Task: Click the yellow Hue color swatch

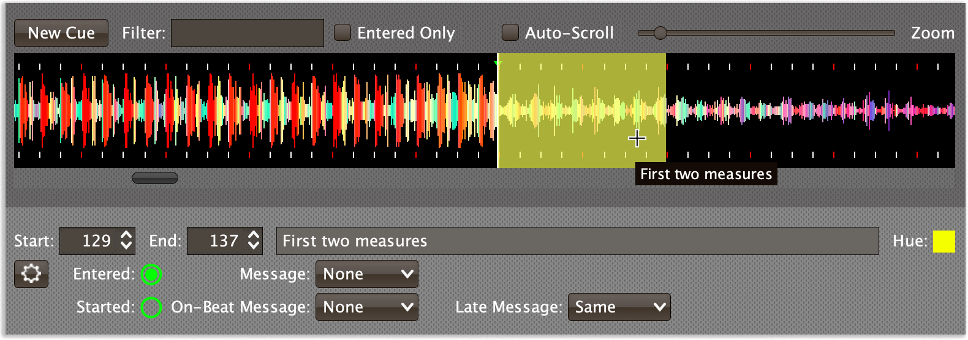Action: click(x=944, y=242)
